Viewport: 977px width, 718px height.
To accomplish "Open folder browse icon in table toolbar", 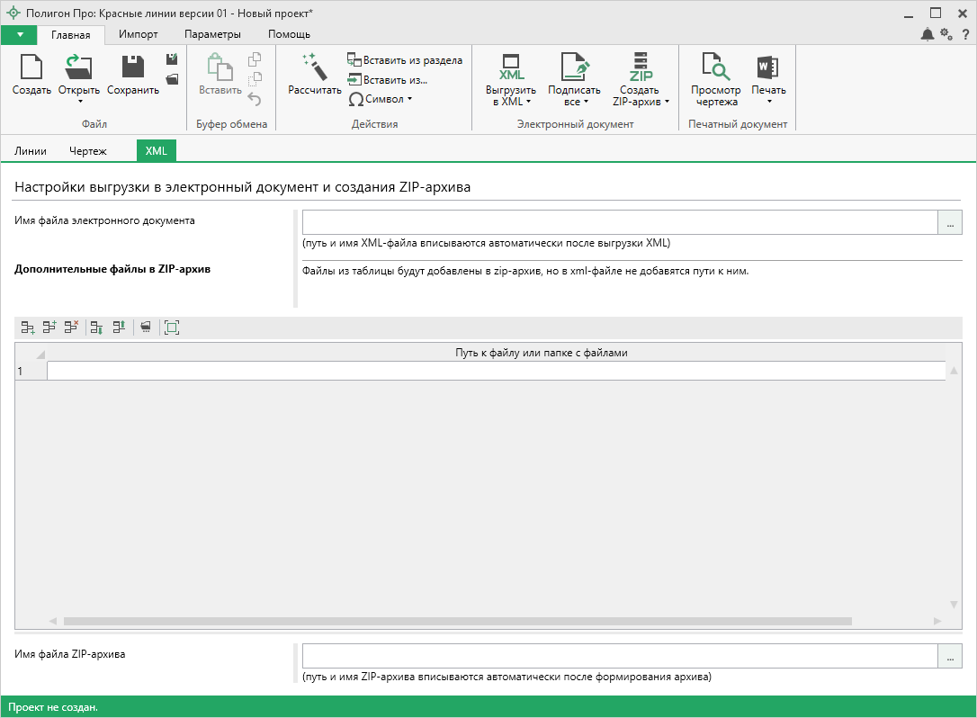I will pos(145,328).
